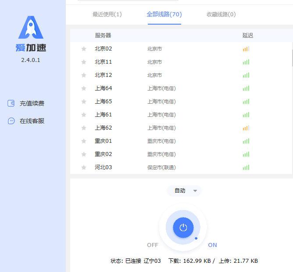Select the 全部线路(70) tab
This screenshot has height=272, width=293.
(164, 14)
